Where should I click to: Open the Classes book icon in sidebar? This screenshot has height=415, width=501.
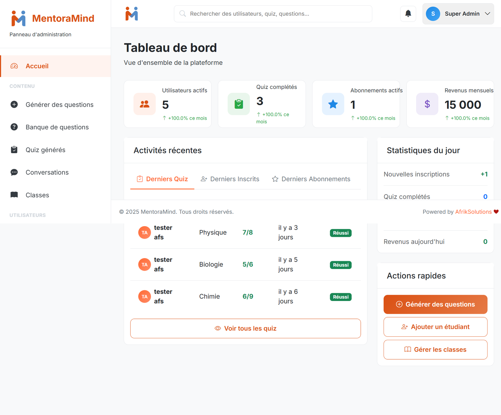pos(14,195)
